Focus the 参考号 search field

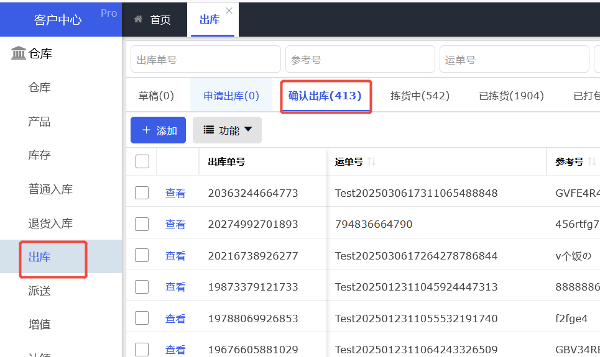point(360,59)
